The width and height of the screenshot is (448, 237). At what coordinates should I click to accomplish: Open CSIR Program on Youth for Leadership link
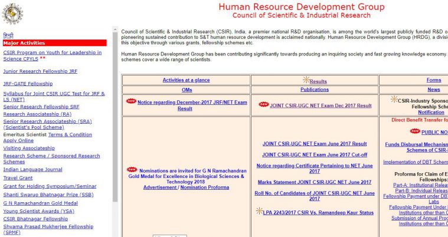click(x=53, y=55)
